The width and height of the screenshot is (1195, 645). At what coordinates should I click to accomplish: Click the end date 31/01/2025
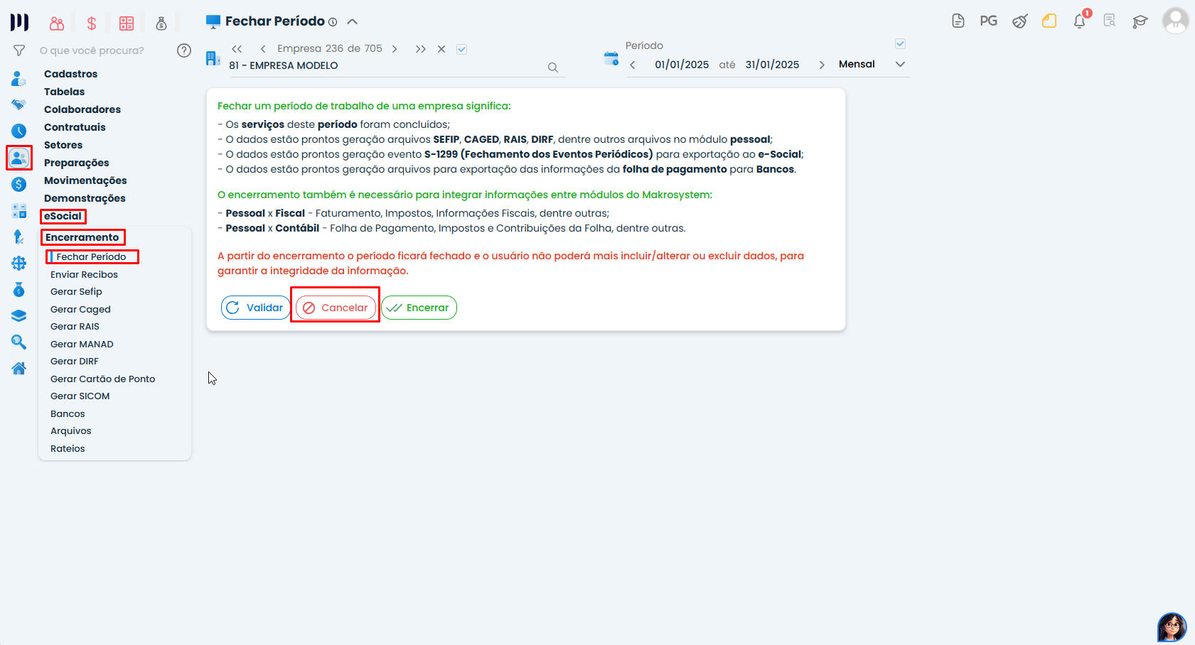[x=773, y=65]
